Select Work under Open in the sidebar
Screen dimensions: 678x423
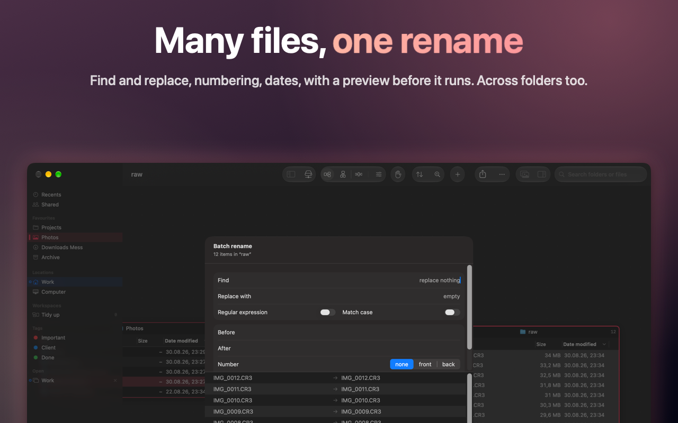click(75, 381)
